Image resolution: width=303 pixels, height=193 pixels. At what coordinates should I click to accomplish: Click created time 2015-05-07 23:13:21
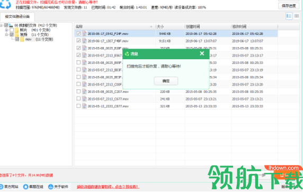tap(201, 99)
